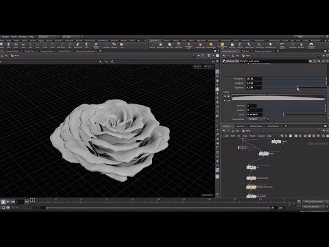
Task: Add a new shelf tab with plus
Action: pos(138,40)
